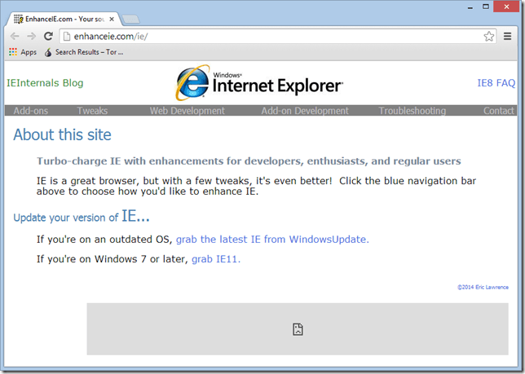This screenshot has width=525, height=374.
Task: Open the IEInternals Blog link
Action: (45, 82)
